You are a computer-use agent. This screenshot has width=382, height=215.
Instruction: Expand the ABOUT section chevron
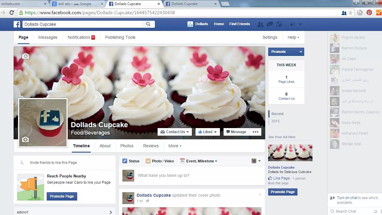[111, 212]
